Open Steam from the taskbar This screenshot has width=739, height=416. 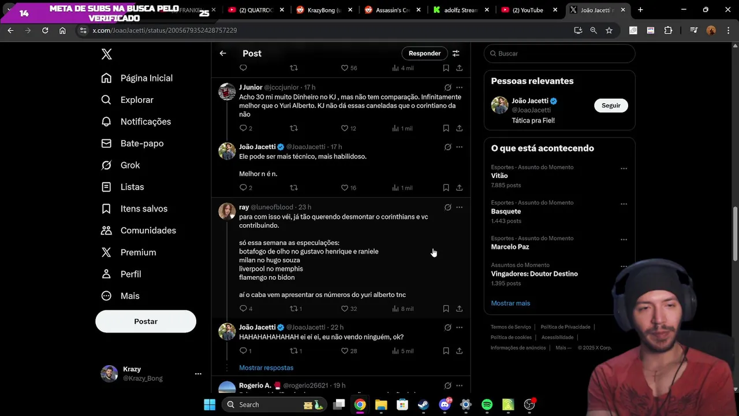pyautogui.click(x=423, y=404)
